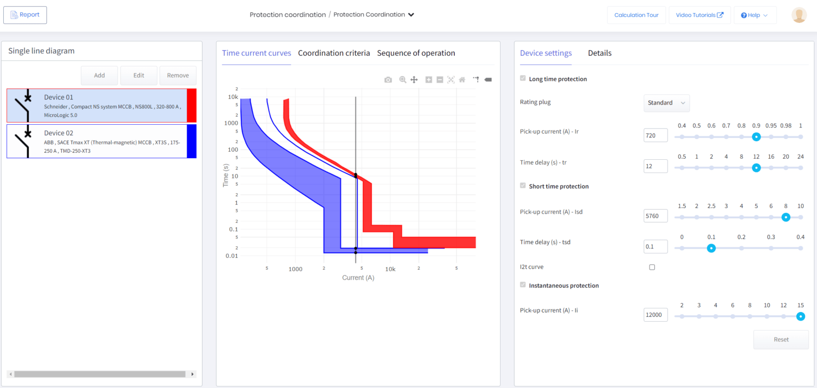Activate the Zoom tool on the chart

point(402,79)
